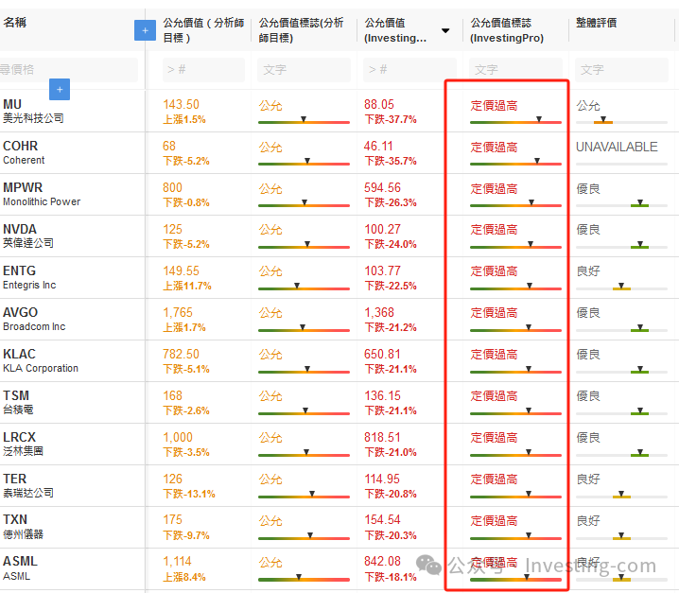
Task: Click the InvestingPro fair value label header
Action: 507,30
